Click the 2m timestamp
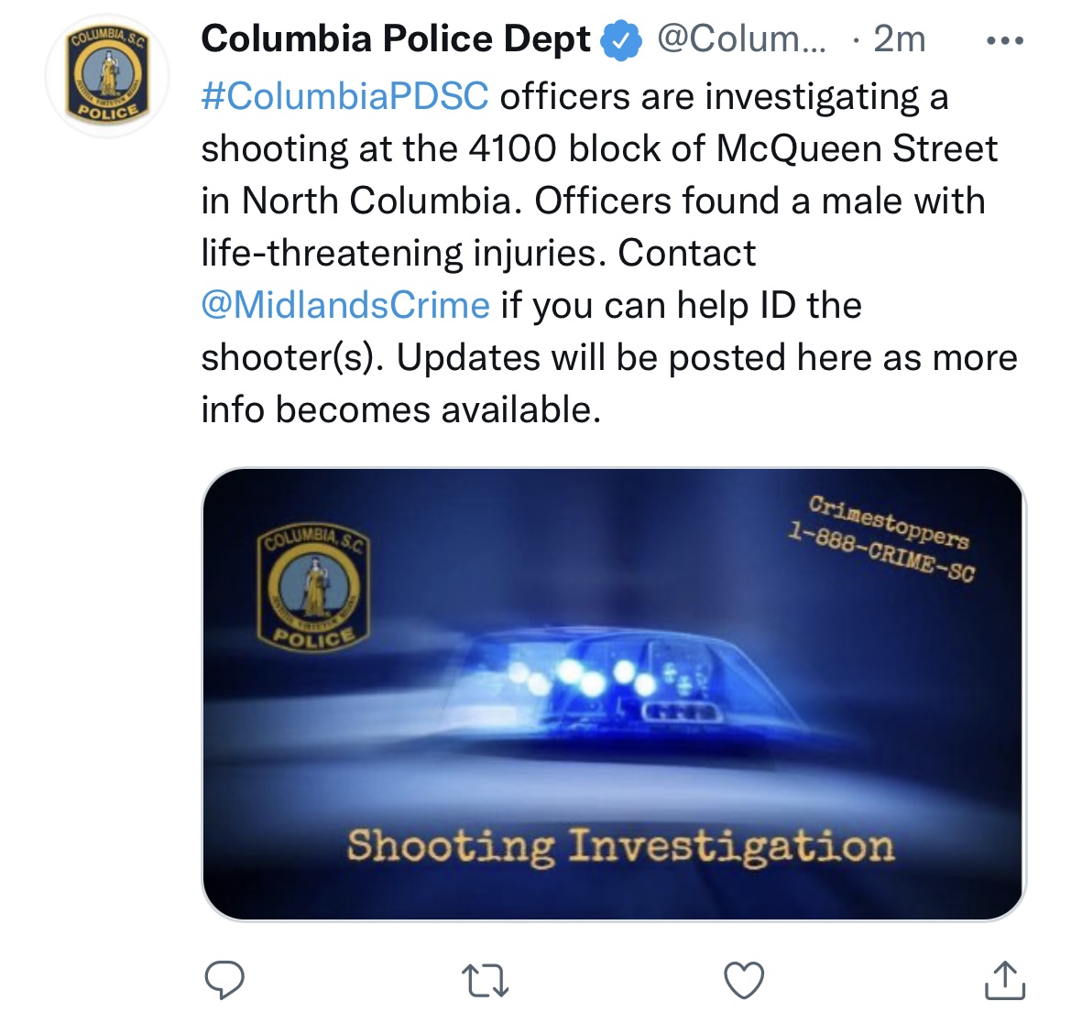Viewport: 1071px width, 1034px height. click(900, 39)
